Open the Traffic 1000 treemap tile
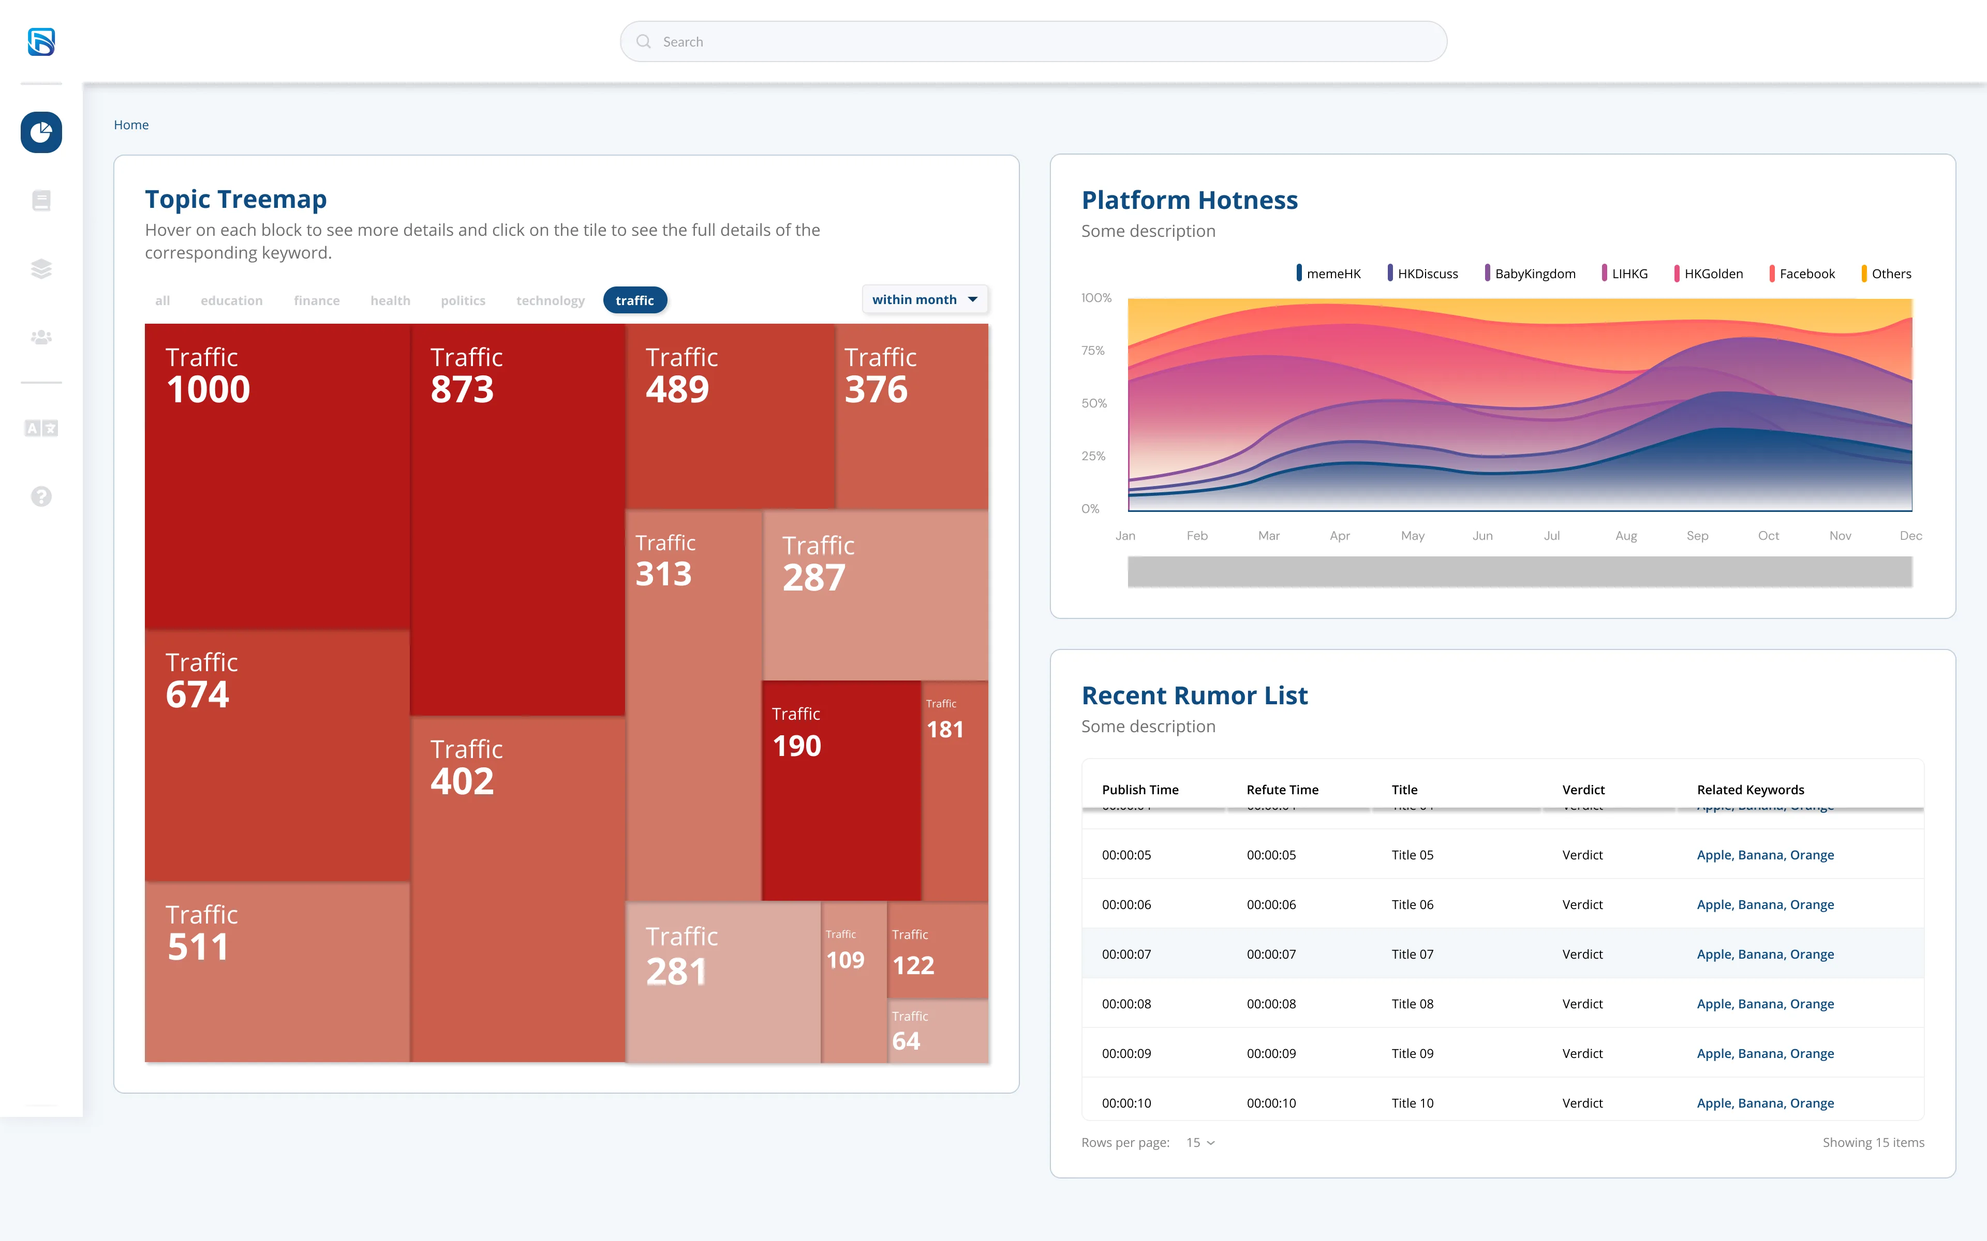 (277, 476)
